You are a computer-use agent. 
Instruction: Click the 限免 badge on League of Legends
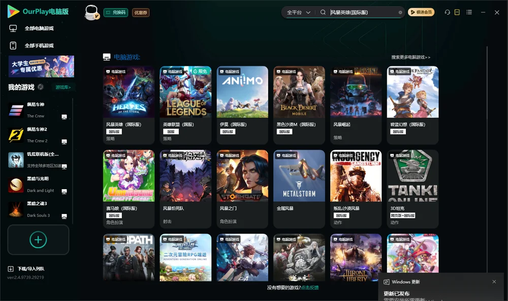tap(201, 71)
